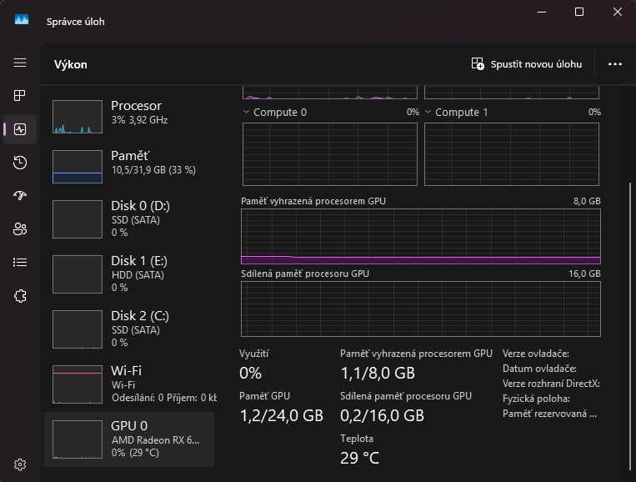
Task: Select Disk 2 (C:) SSD item
Action: pyautogui.click(x=129, y=328)
